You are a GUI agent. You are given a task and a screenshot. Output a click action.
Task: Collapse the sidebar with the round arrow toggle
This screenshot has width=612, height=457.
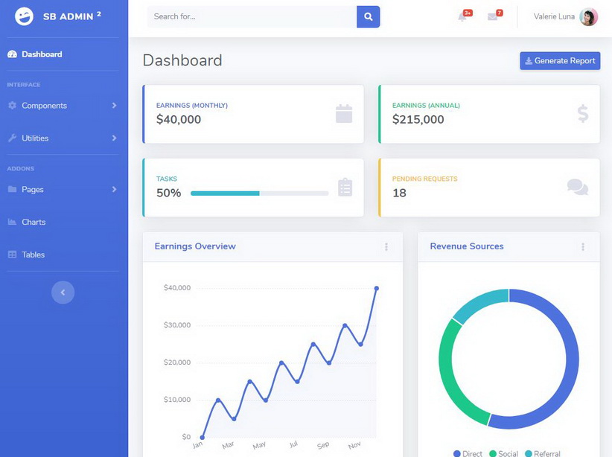(x=63, y=293)
